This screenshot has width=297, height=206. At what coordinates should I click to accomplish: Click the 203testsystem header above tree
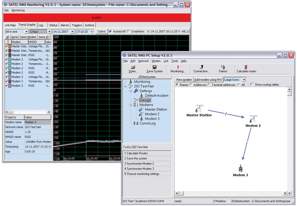(x=147, y=77)
